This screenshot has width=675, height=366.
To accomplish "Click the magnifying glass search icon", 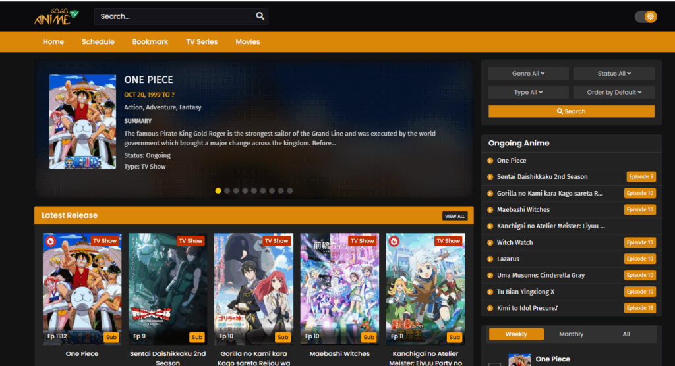I will 260,16.
